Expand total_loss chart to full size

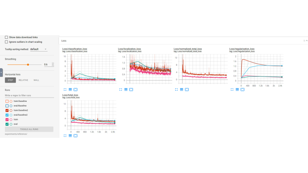(x=65, y=136)
